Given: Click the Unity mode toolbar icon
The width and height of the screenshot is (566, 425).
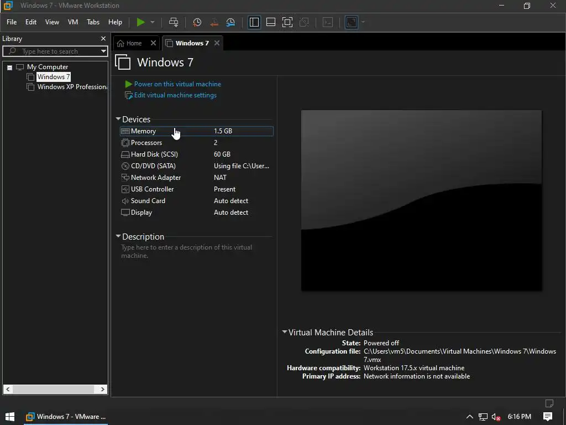Looking at the screenshot, I should [x=305, y=22].
